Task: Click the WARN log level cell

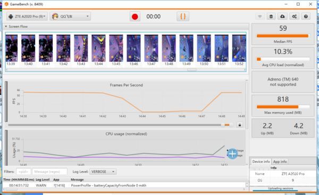Action: click(41, 185)
